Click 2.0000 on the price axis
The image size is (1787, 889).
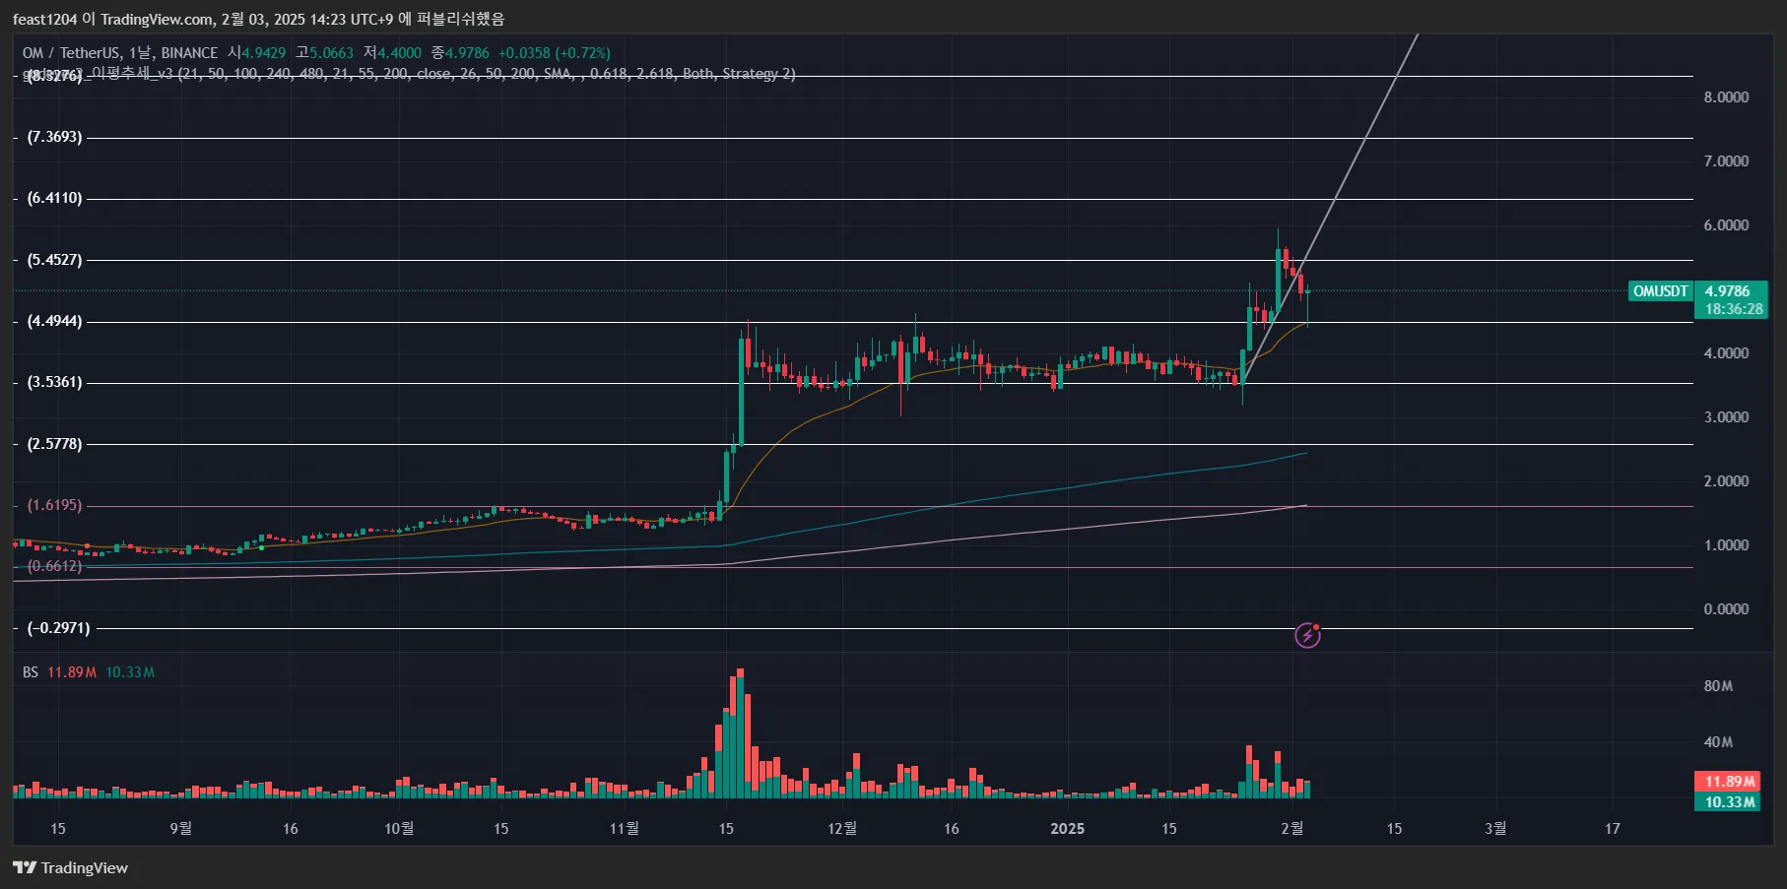(1726, 481)
